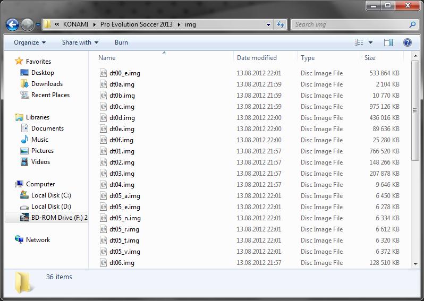
Task: Expand the arrow after KONAMI breadcrumb
Action: (x=95, y=24)
